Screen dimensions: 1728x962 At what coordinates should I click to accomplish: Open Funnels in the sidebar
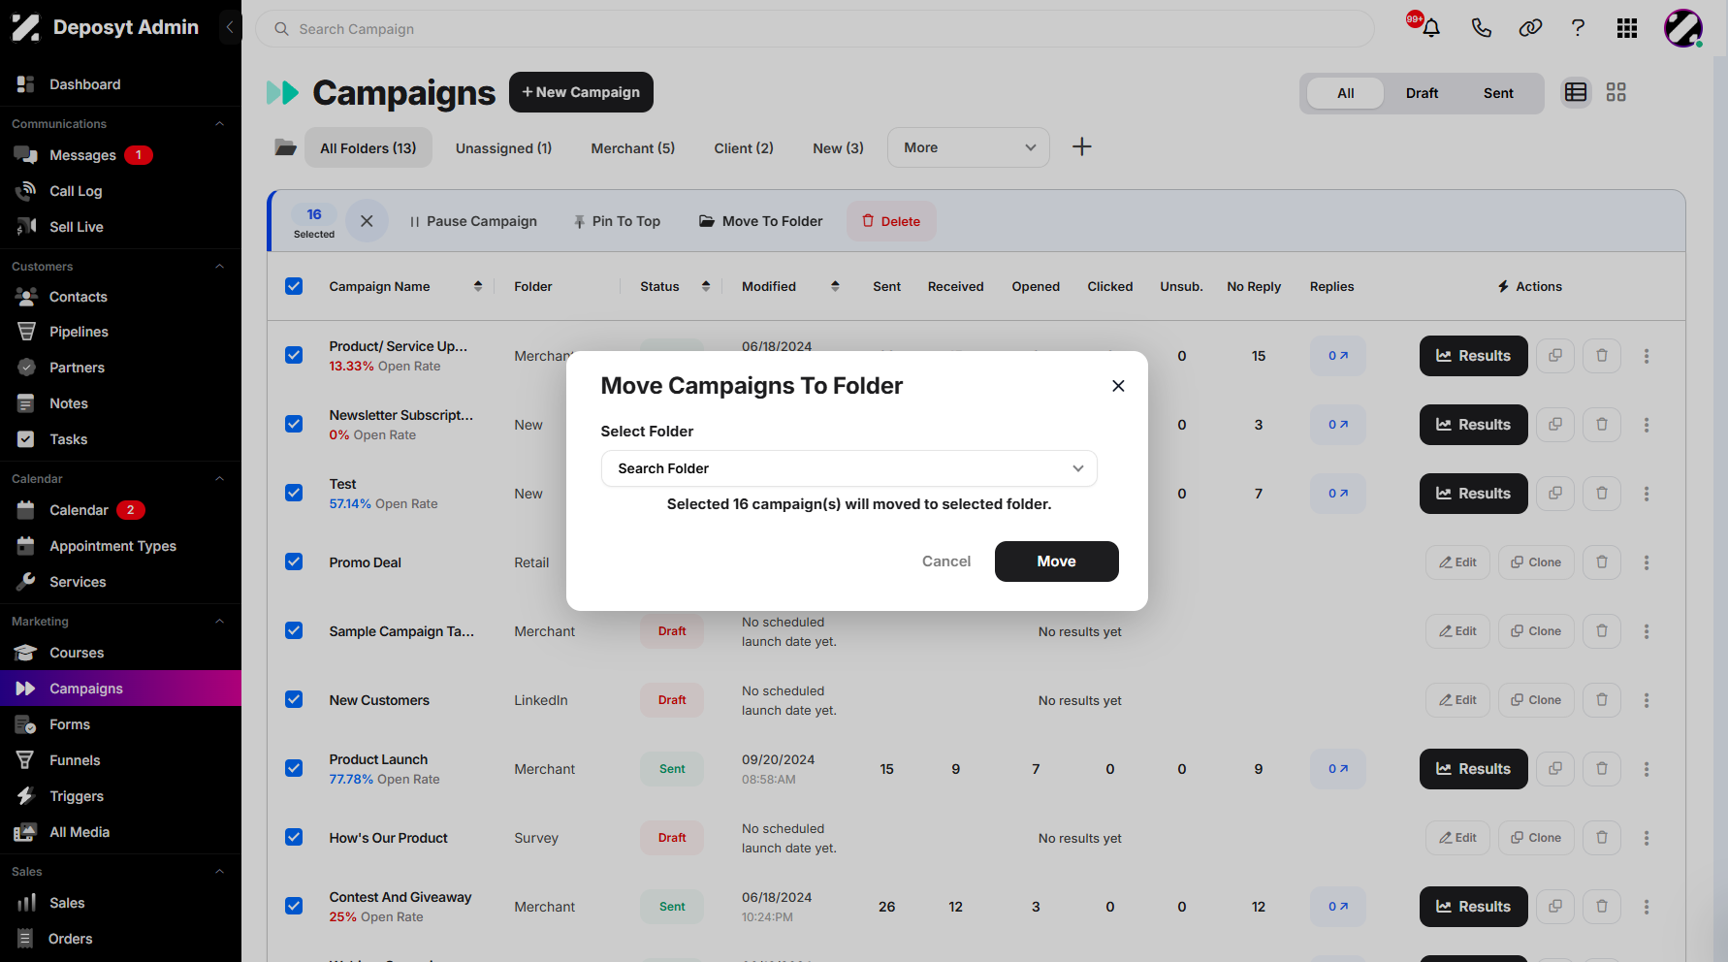pos(75,760)
